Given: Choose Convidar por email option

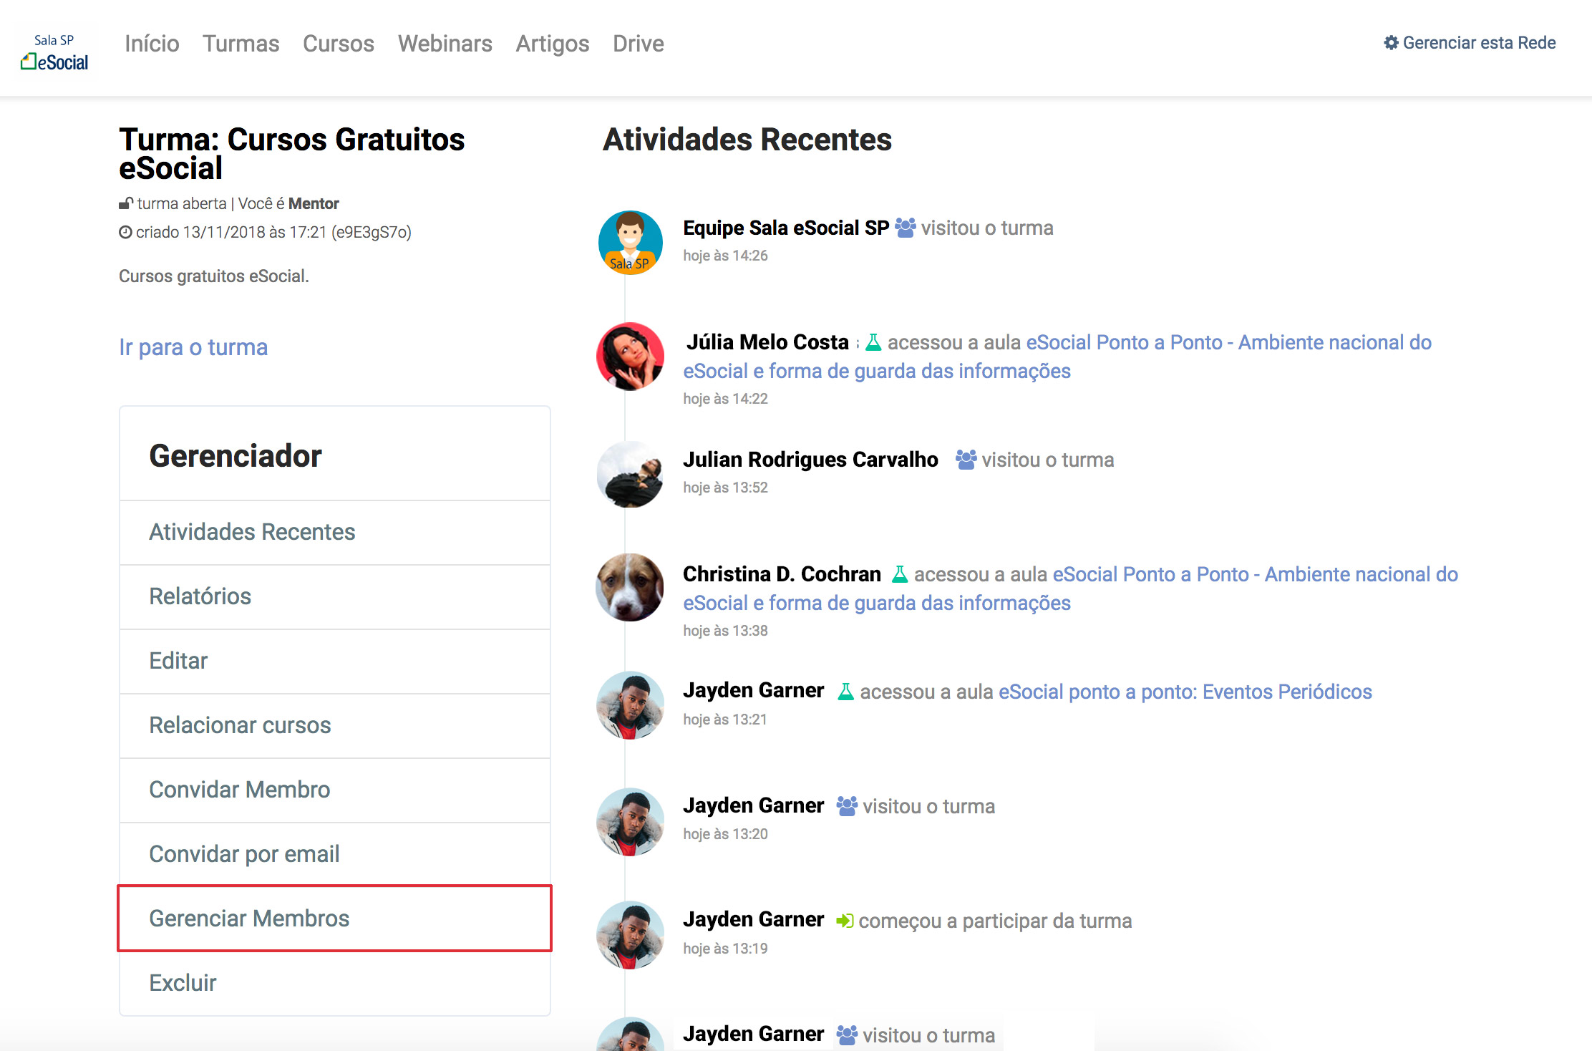Looking at the screenshot, I should point(244,854).
